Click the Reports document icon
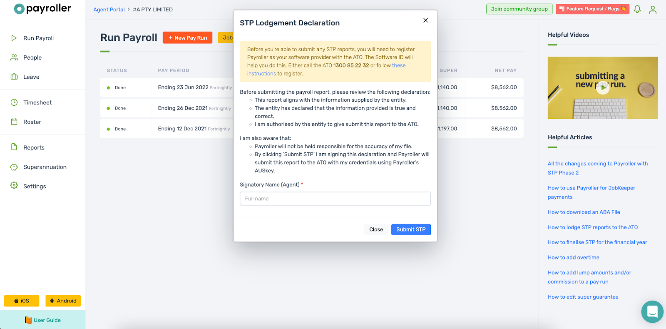 click(14, 147)
